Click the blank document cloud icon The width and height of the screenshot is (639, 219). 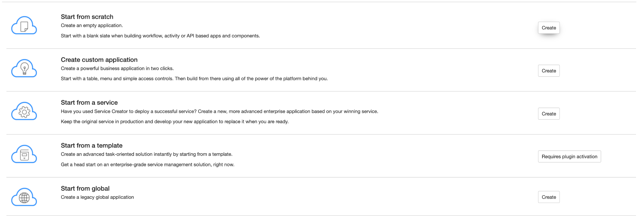pyautogui.click(x=24, y=26)
